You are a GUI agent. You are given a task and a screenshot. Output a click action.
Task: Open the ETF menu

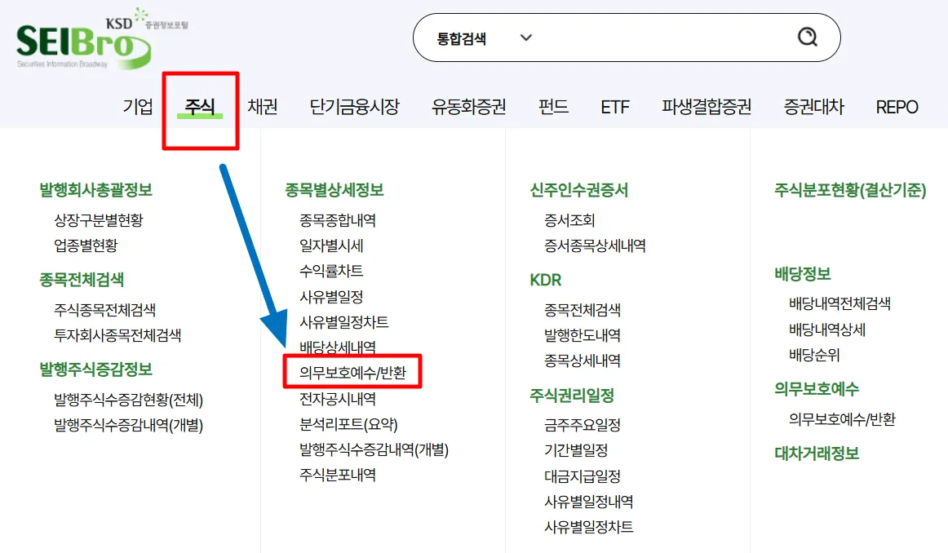[614, 106]
